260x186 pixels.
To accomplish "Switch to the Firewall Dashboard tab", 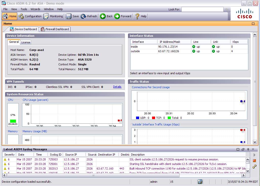I will [x=55, y=29].
